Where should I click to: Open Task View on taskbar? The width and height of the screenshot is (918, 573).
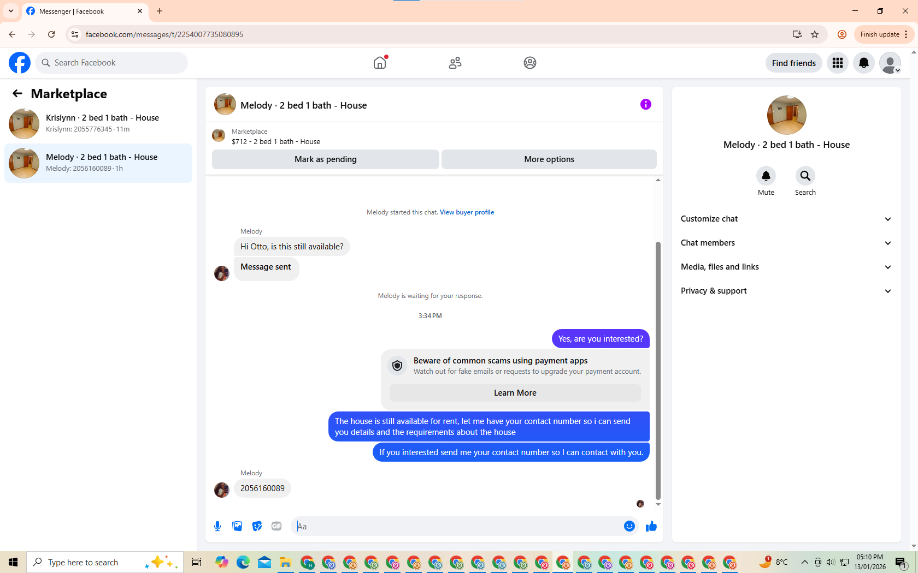[x=197, y=562]
